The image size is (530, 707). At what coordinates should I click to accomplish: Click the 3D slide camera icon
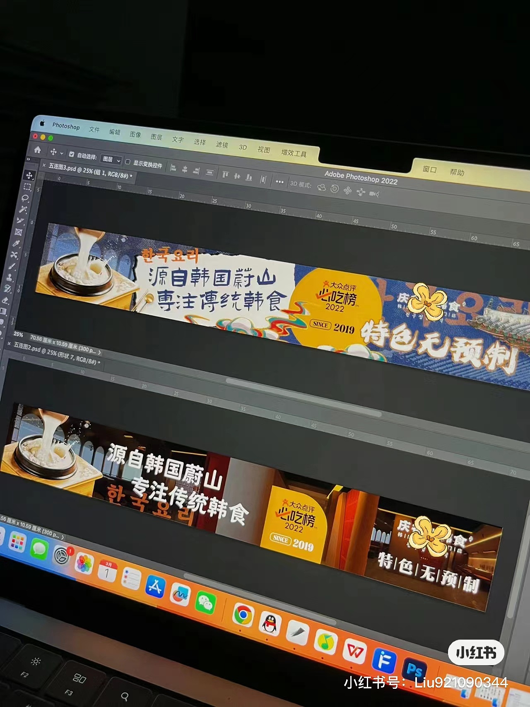click(361, 192)
